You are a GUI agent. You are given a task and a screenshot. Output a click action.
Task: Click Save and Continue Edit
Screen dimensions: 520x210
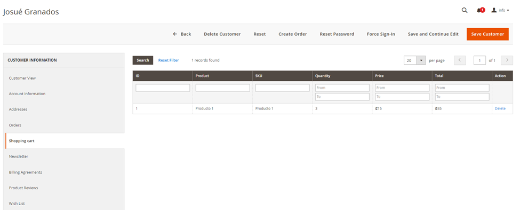(x=433, y=34)
